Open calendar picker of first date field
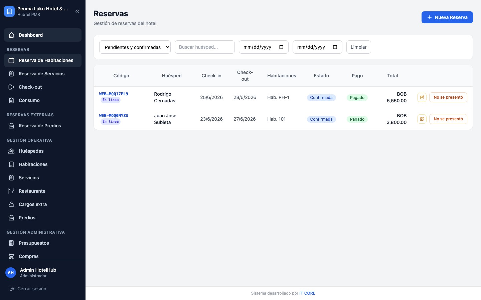Screen dimensions: 481x300 [x=281, y=47]
